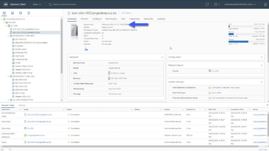Click the refresh icon in the top bar
Screen dimensions: 269x151
[207, 5]
